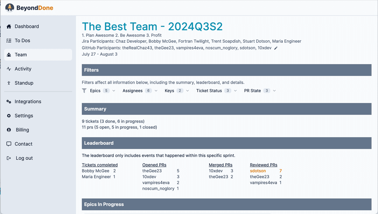
Task: Open the Contact page
Action: tap(23, 144)
